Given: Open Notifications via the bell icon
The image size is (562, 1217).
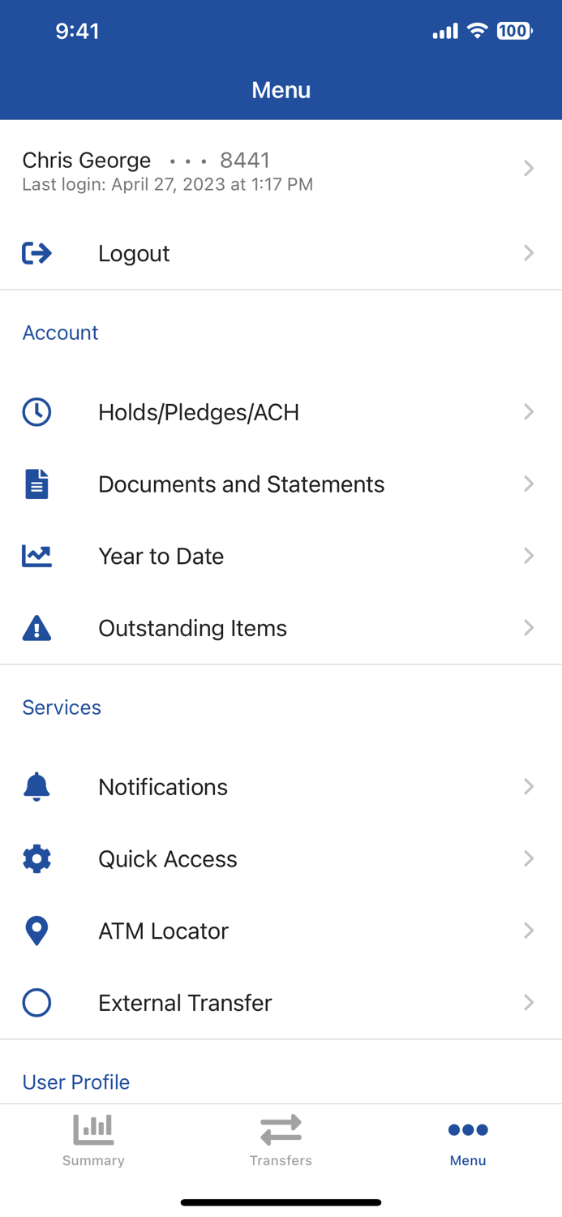Looking at the screenshot, I should click(36, 786).
